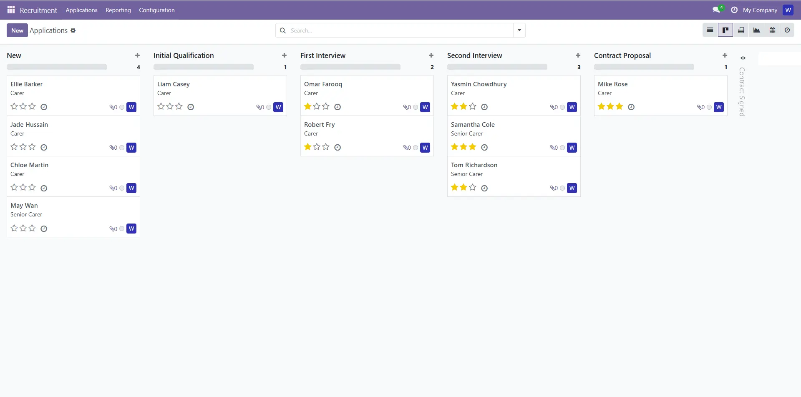
Task: Open the activity view
Action: [787, 30]
